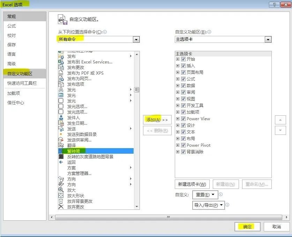Click the highlighted 确定 button
Viewport: 292px width, 237px height.
click(x=247, y=227)
